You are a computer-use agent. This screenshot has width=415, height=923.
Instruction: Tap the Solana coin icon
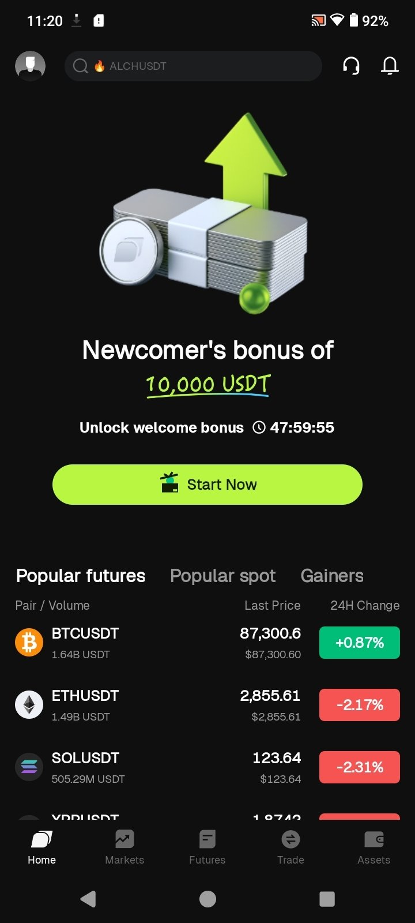point(29,767)
